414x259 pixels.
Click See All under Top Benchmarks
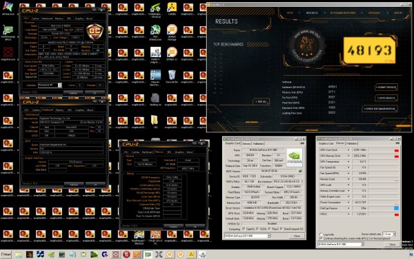pyautogui.click(x=261, y=102)
